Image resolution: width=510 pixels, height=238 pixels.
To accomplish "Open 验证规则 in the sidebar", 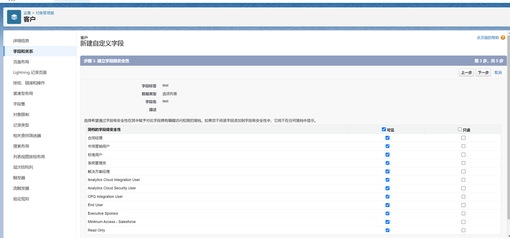I will click(21, 199).
